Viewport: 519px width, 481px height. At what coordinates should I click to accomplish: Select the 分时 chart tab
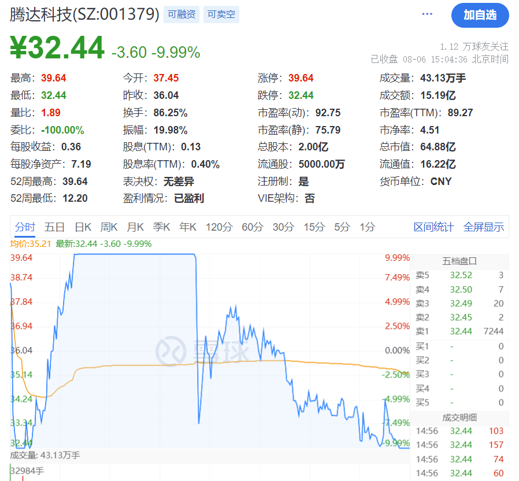pos(25,227)
